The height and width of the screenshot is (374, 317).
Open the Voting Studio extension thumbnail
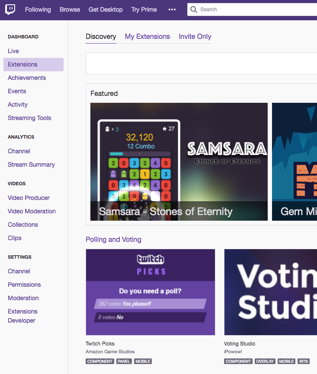[271, 292]
